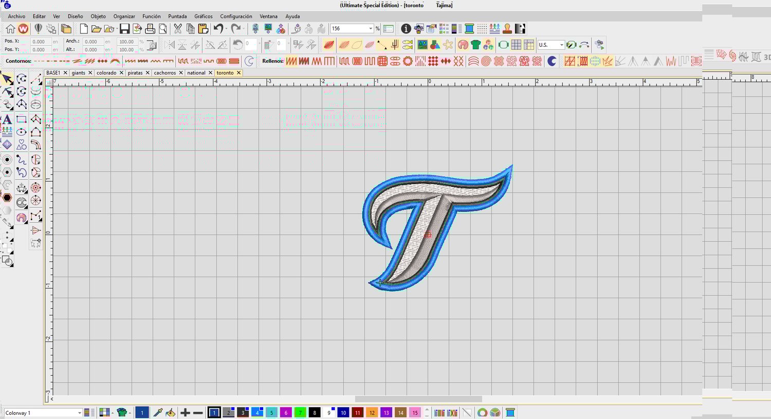The image size is (771, 419).
Task: Click the Pos. X input field
Action: point(40,42)
